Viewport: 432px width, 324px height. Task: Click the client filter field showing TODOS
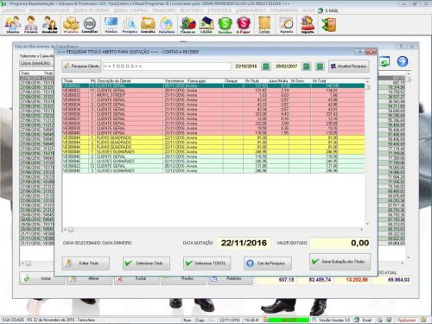[167, 67]
